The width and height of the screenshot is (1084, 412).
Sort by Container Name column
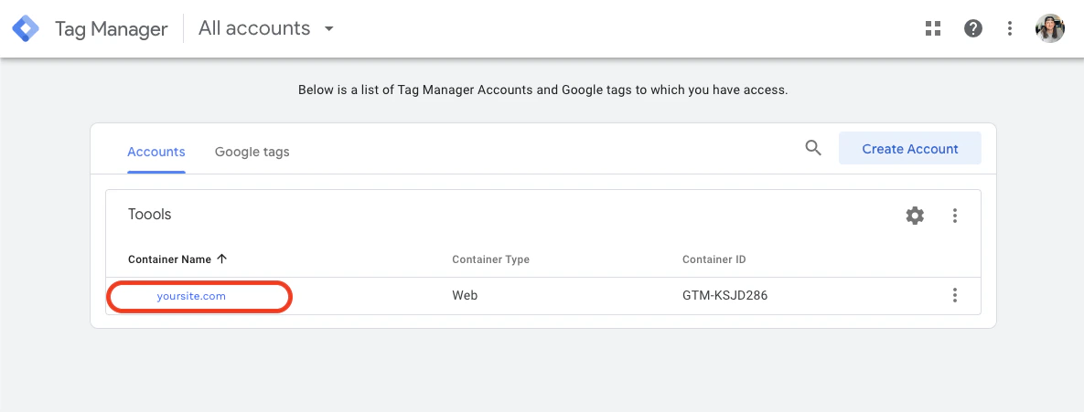coord(177,259)
